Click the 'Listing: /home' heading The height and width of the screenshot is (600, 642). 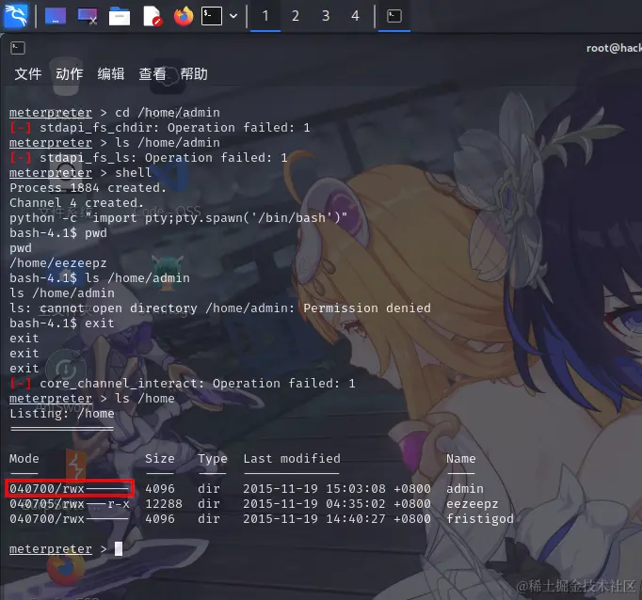point(62,414)
